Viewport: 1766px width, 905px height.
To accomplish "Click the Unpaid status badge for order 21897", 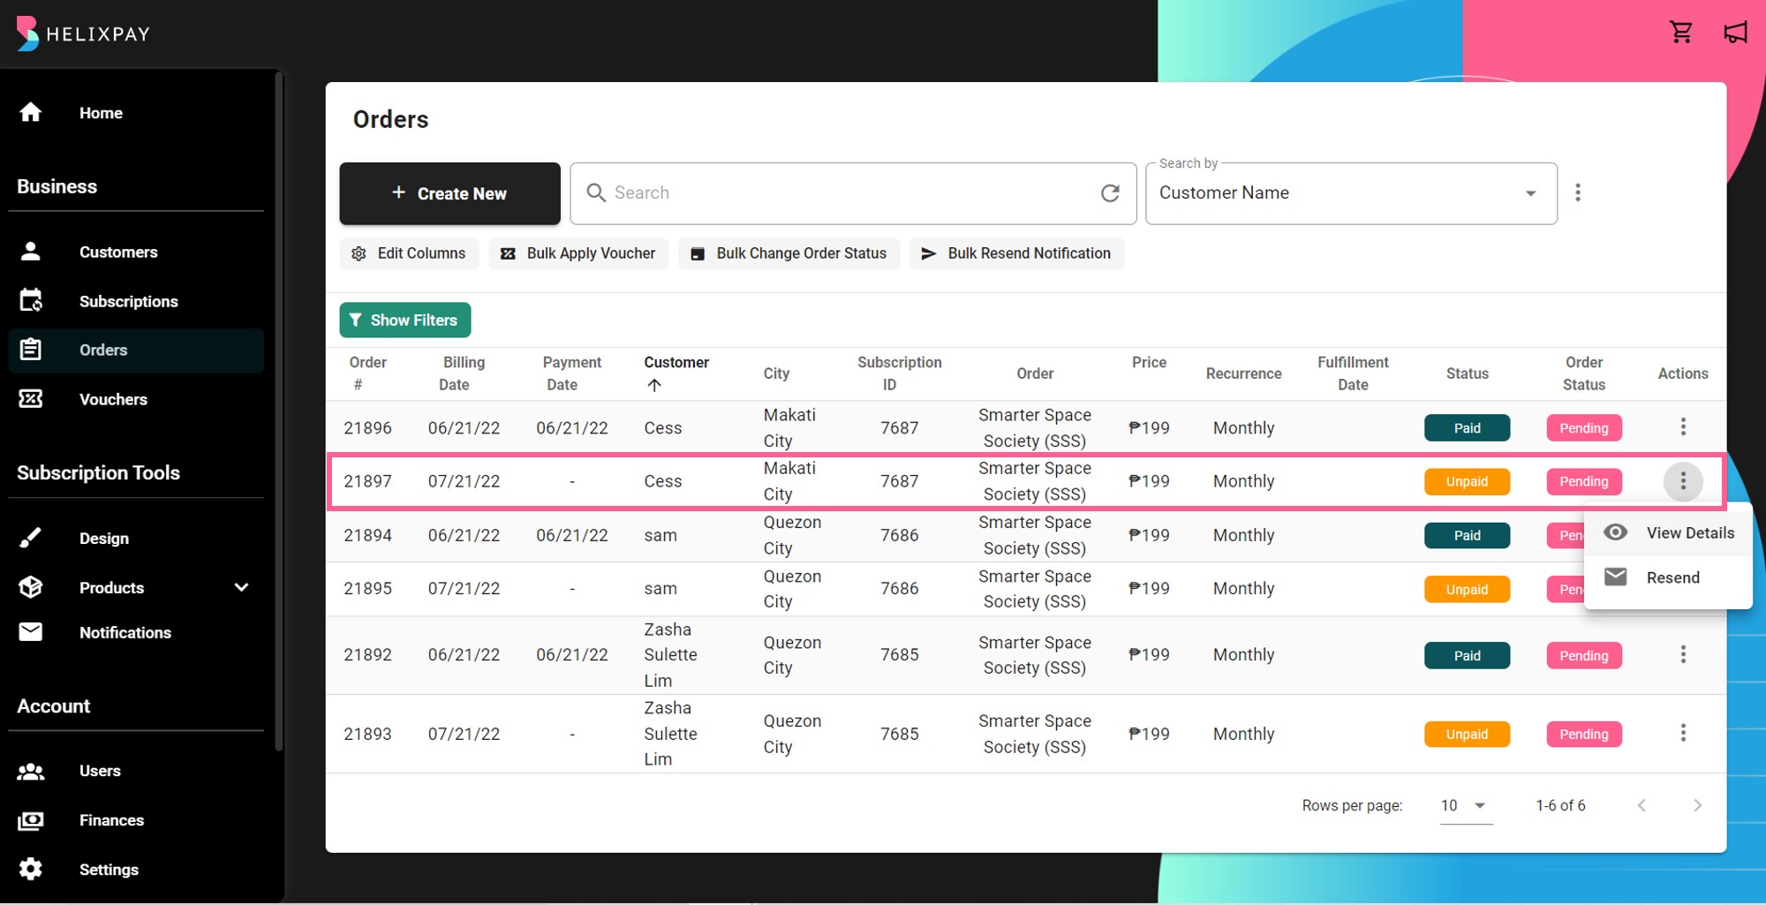I will (1467, 482).
